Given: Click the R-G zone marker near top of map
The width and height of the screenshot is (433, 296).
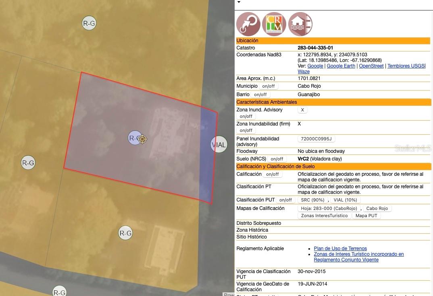Looking at the screenshot, I should click(x=89, y=23).
